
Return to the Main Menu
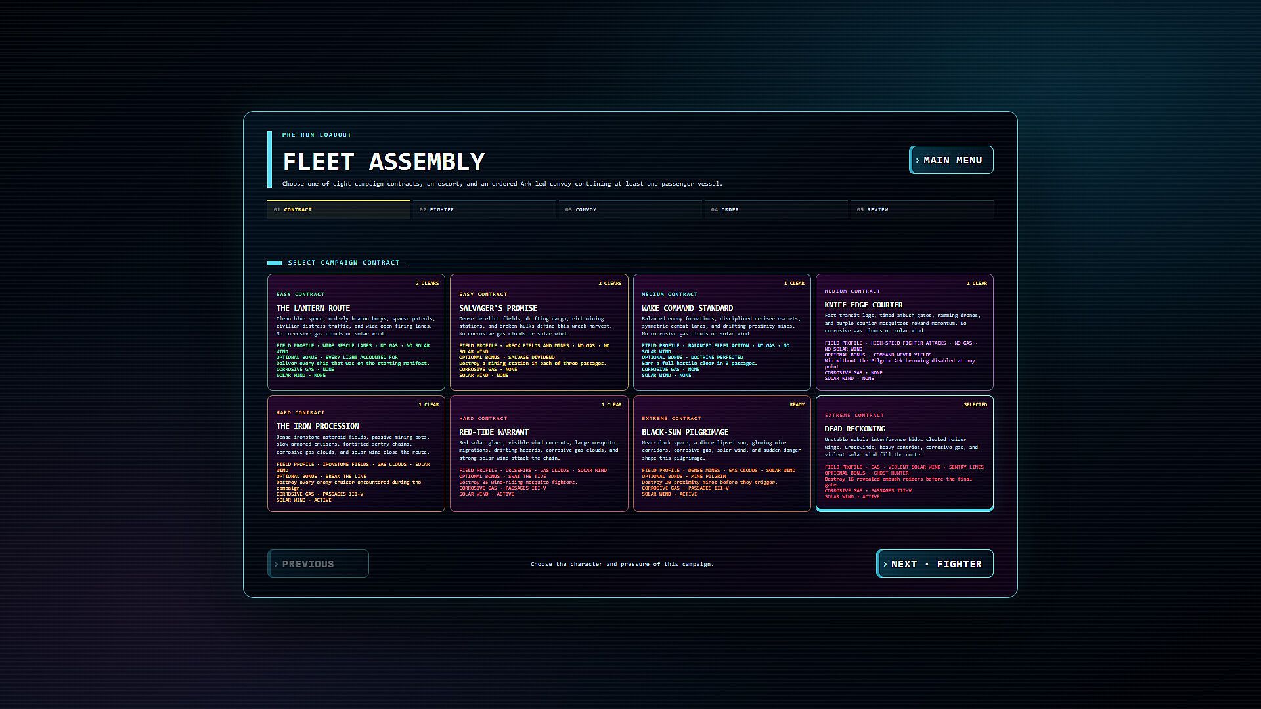tap(951, 160)
